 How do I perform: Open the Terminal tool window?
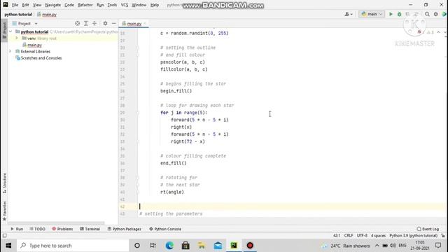point(90,229)
